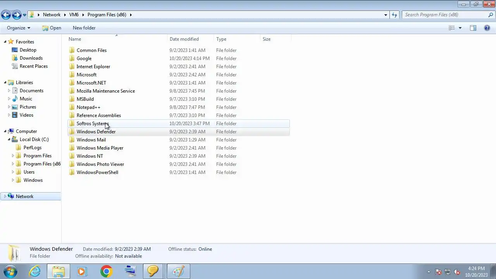Select the Notepad++ folder icon
This screenshot has width=496, height=279.
(72, 107)
